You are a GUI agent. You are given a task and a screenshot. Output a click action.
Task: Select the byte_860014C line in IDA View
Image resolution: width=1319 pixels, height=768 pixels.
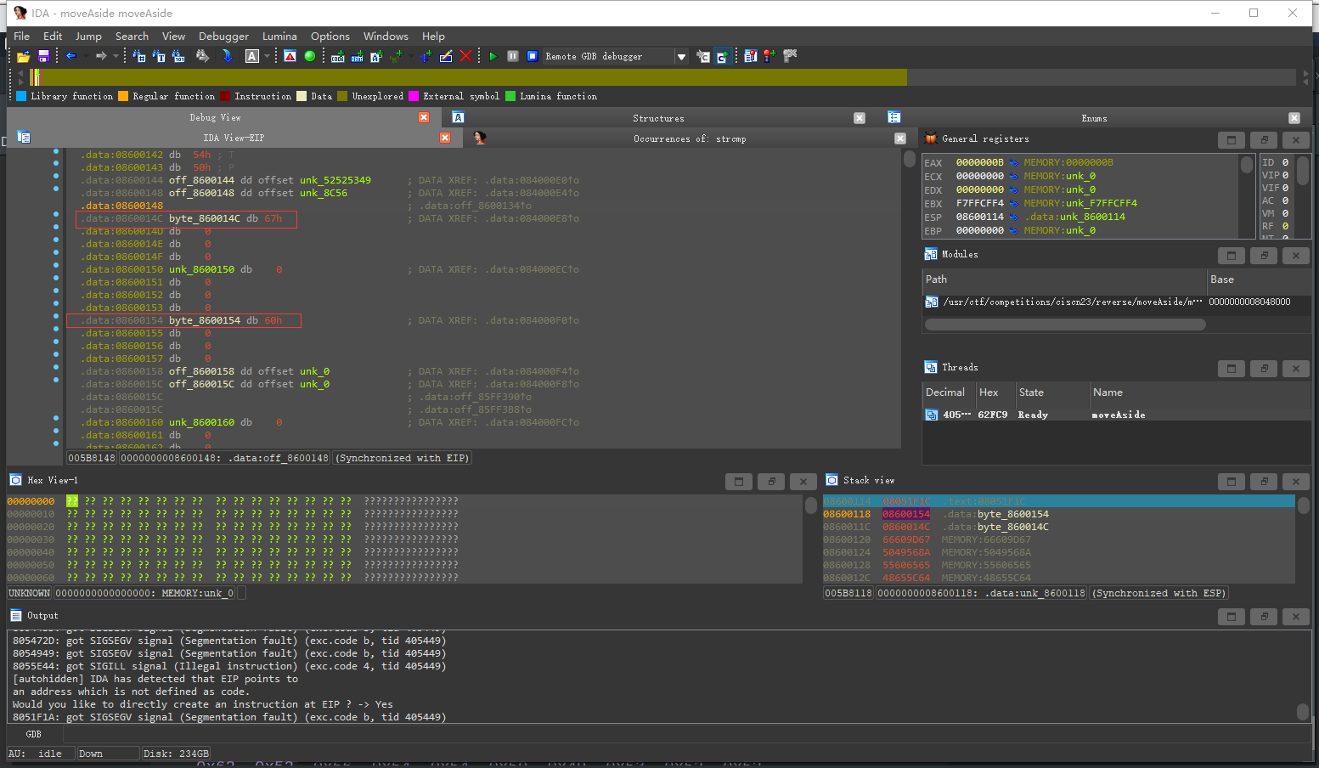(186, 218)
